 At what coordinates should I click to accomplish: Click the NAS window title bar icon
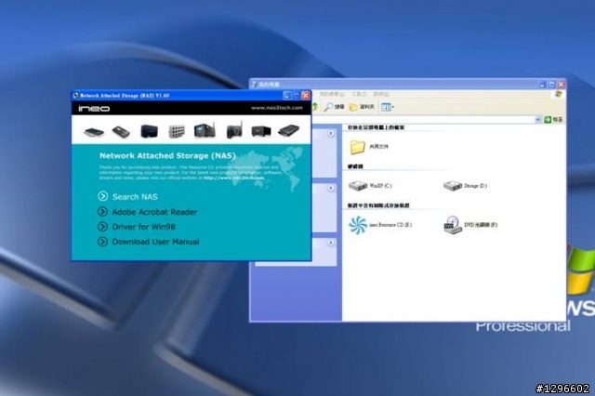click(75, 95)
